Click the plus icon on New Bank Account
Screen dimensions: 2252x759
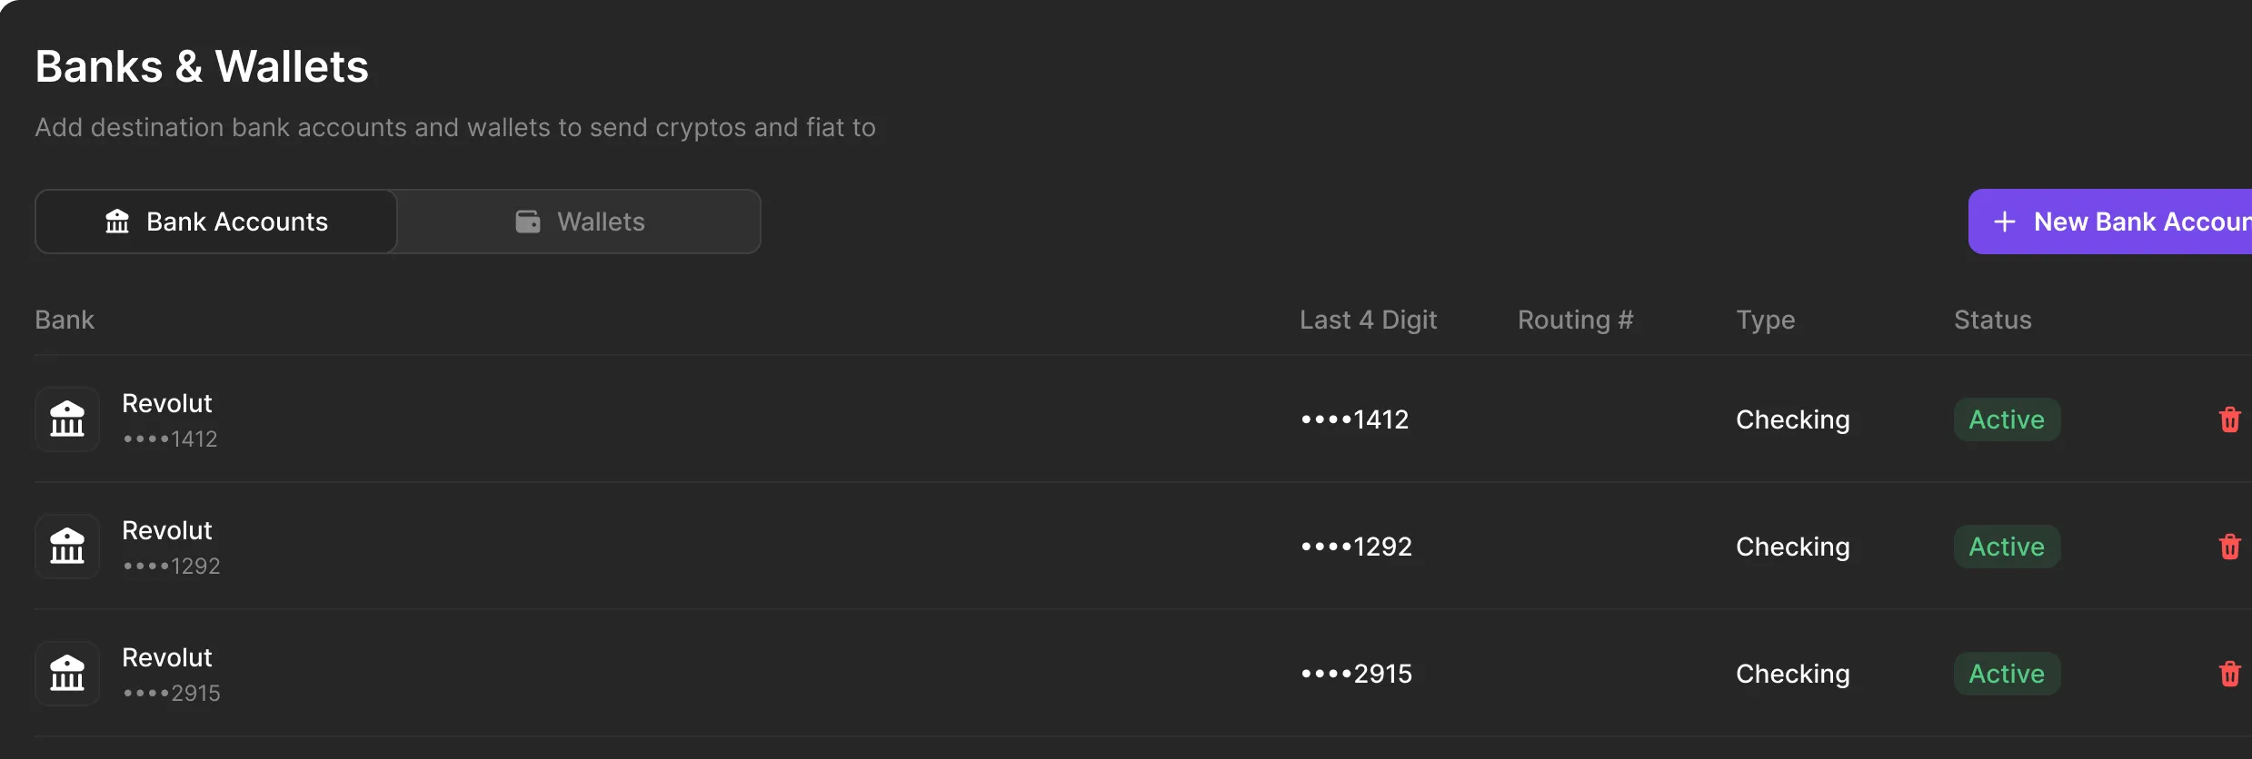coord(2004,222)
